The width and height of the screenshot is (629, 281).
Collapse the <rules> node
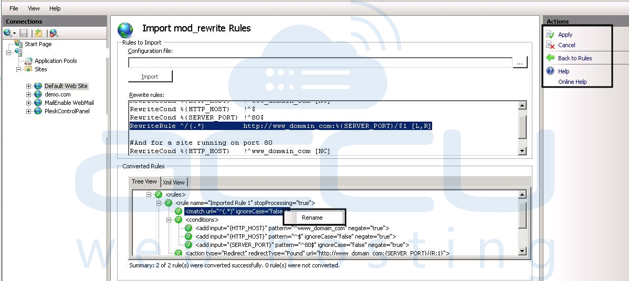149,194
